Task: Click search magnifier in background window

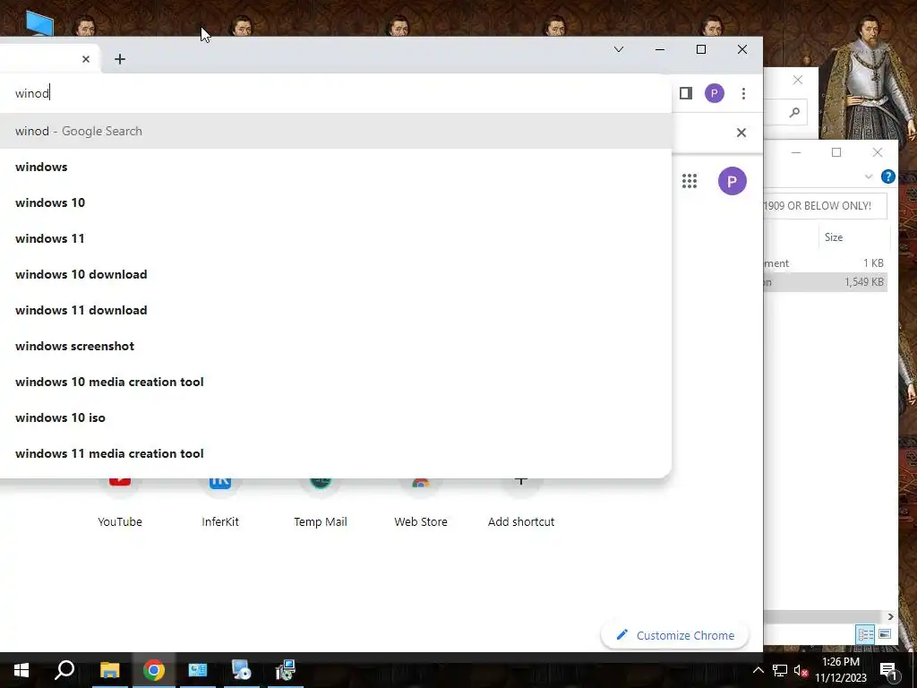Action: pyautogui.click(x=794, y=112)
